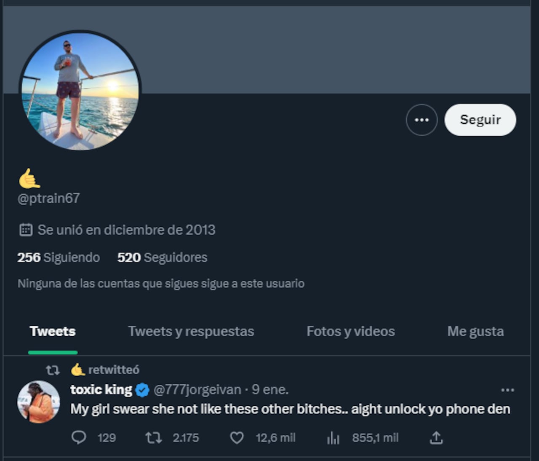This screenshot has height=461, width=539.
Task: Open the @777jorgeivan profile handle
Action: [x=197, y=390]
